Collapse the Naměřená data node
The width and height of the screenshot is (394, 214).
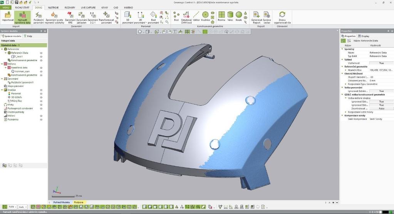pyautogui.click(x=6, y=67)
